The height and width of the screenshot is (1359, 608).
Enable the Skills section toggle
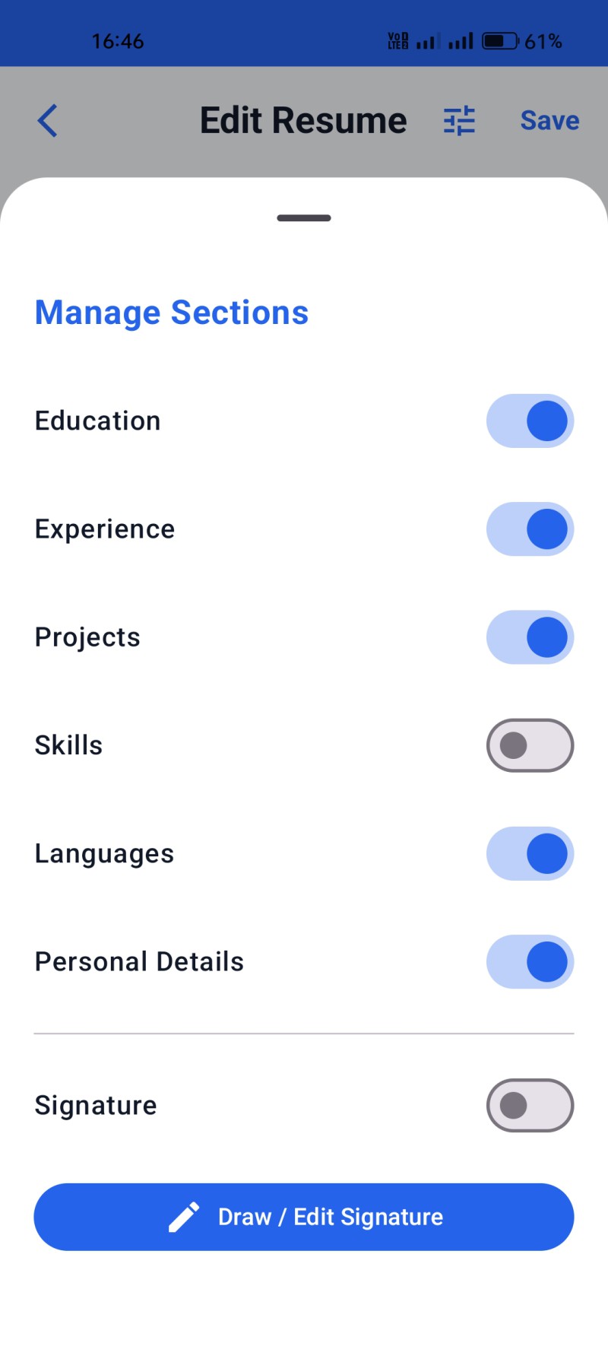coord(530,745)
